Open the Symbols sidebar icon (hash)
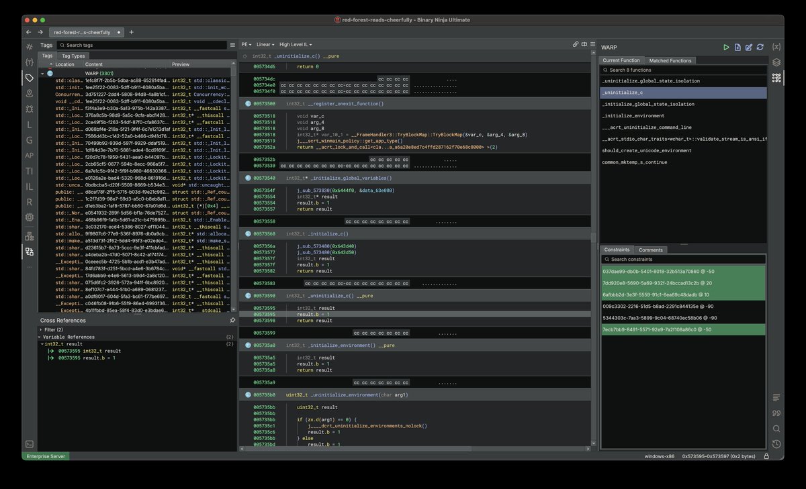 tap(29, 47)
